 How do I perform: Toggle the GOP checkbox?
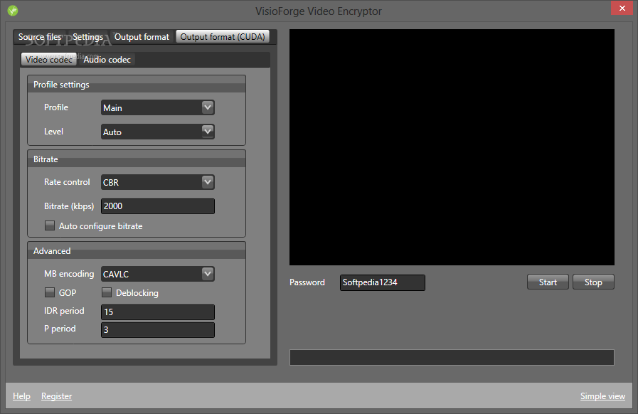(x=50, y=292)
